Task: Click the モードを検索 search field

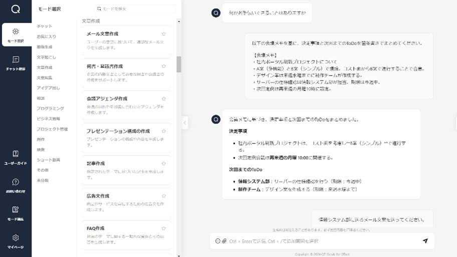Action: [x=137, y=9]
